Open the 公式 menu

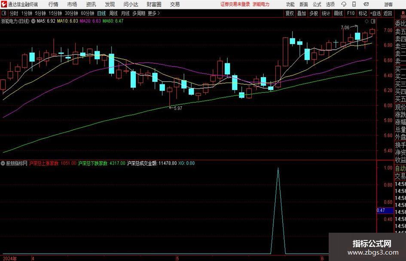317,4
